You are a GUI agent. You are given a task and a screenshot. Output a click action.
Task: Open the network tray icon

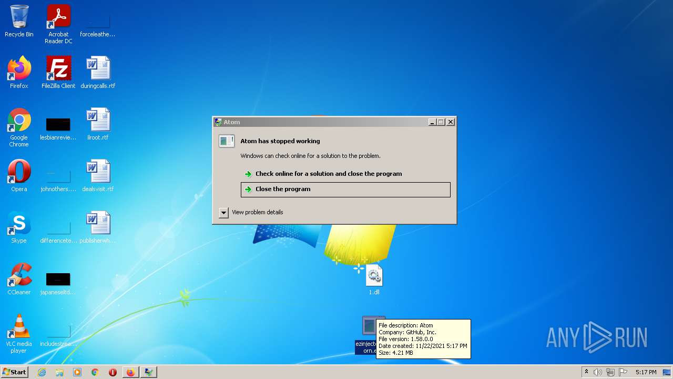610,372
